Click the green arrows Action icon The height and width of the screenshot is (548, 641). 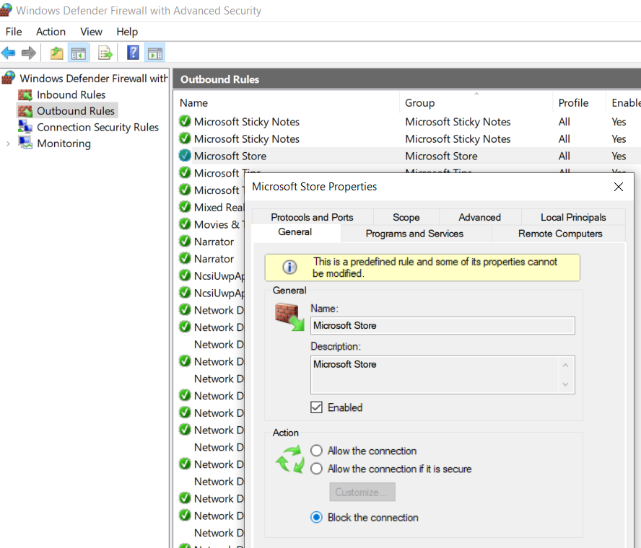[x=290, y=460]
